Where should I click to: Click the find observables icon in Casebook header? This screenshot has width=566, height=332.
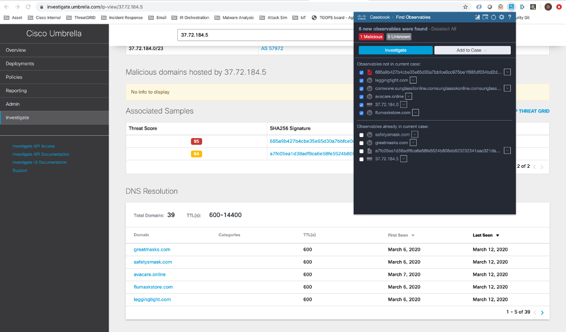point(485,17)
